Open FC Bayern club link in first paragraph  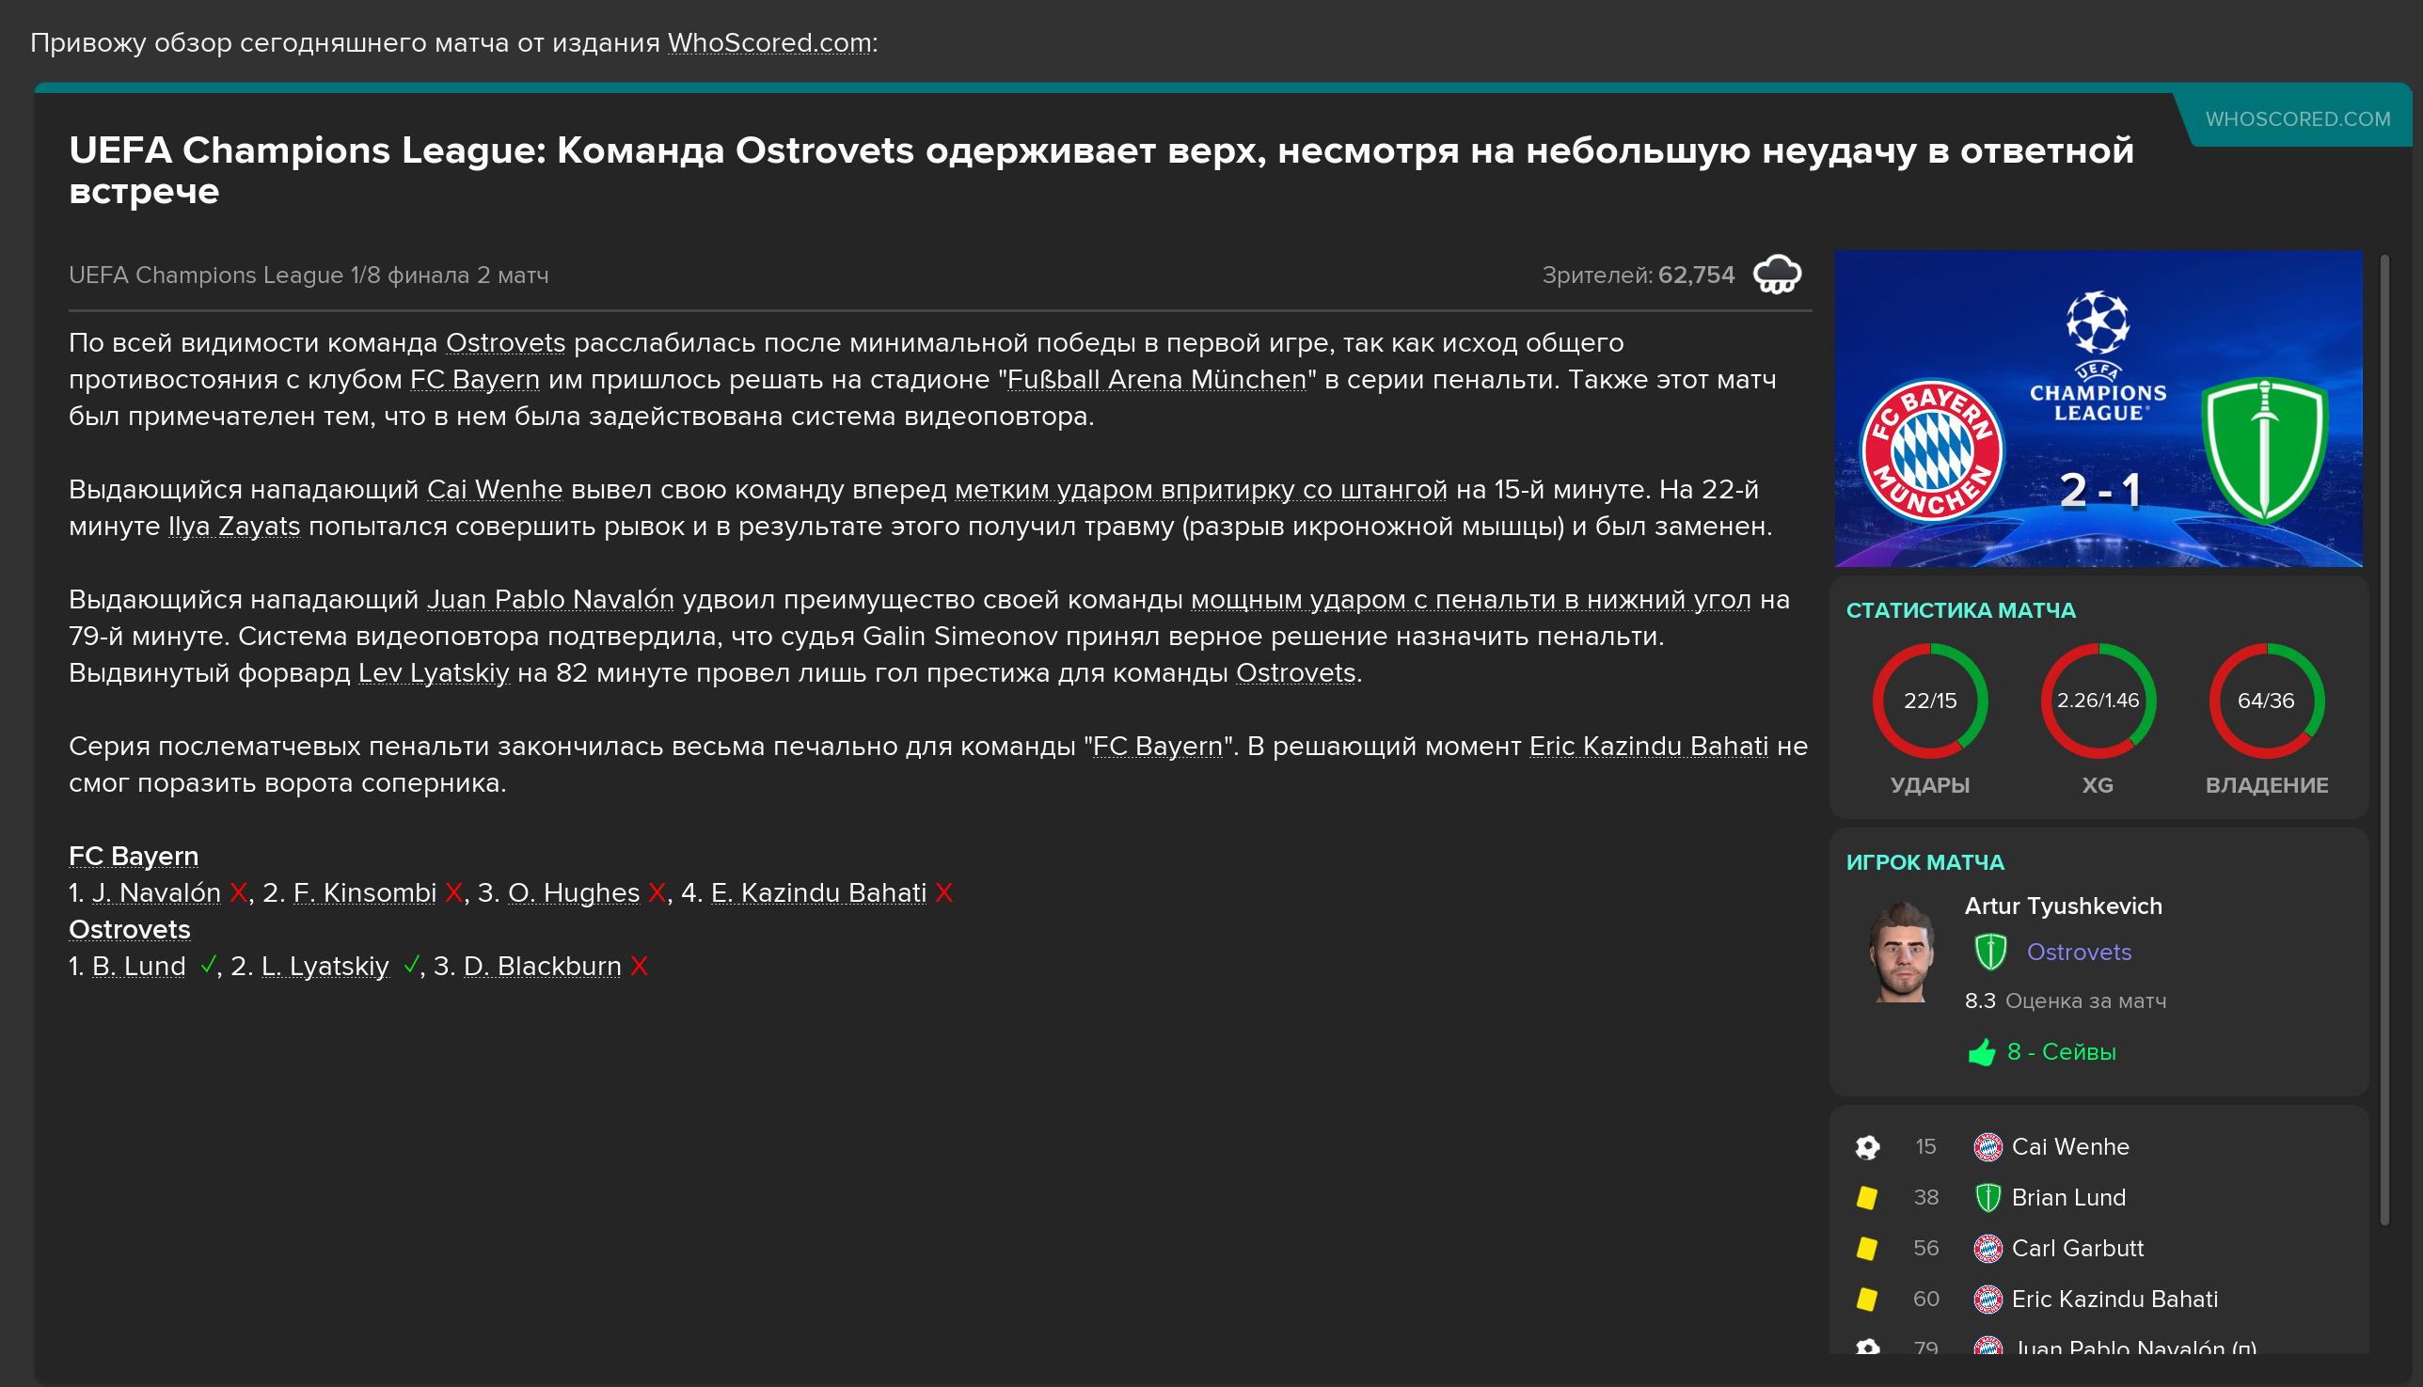tap(474, 379)
